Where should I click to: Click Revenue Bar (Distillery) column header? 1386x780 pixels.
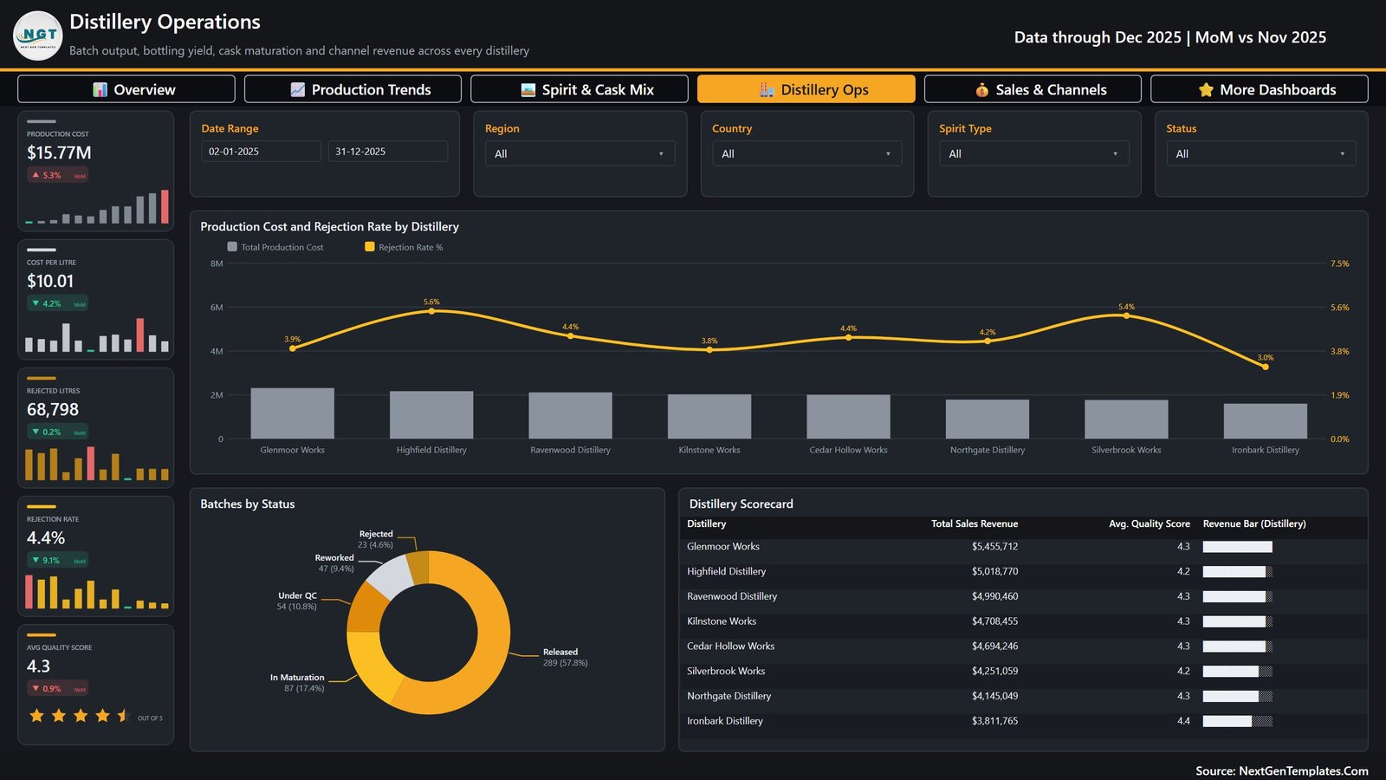tap(1254, 523)
